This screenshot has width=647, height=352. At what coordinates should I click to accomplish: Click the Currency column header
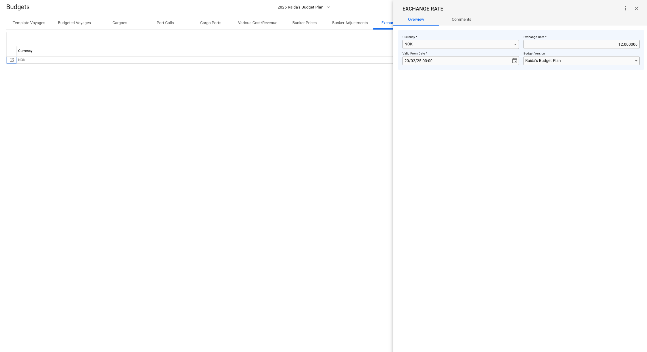25,51
